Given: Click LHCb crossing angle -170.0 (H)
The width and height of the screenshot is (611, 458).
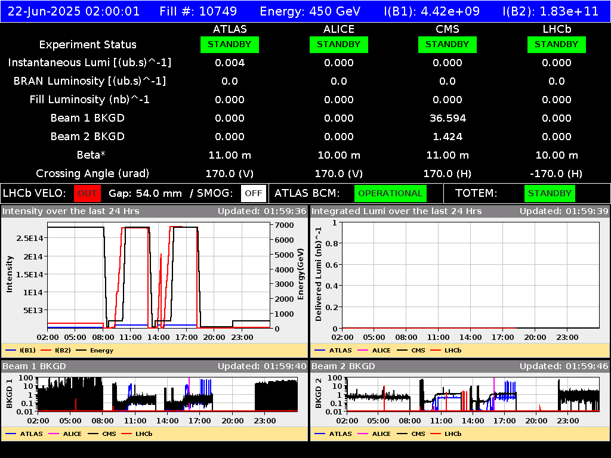Looking at the screenshot, I should [x=557, y=174].
